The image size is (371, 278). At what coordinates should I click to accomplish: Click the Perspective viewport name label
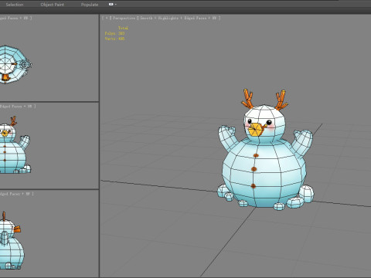coord(124,18)
